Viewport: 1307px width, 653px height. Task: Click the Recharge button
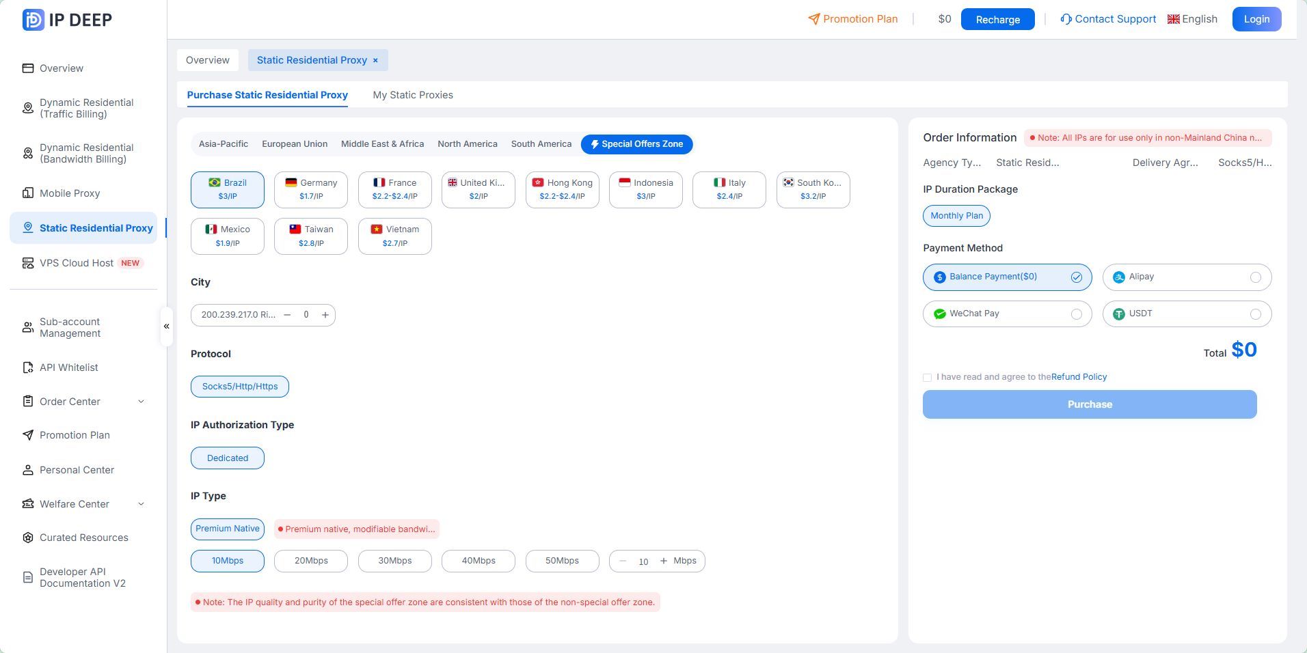(997, 19)
